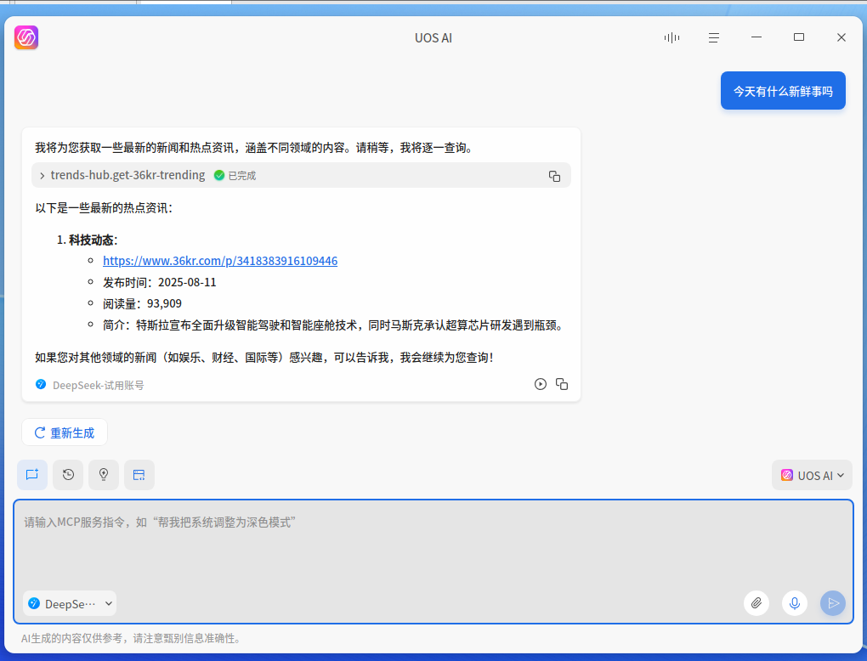867x661 pixels.
Task: Click the 发布时间:2025-08-11 line
Action: coord(159,282)
